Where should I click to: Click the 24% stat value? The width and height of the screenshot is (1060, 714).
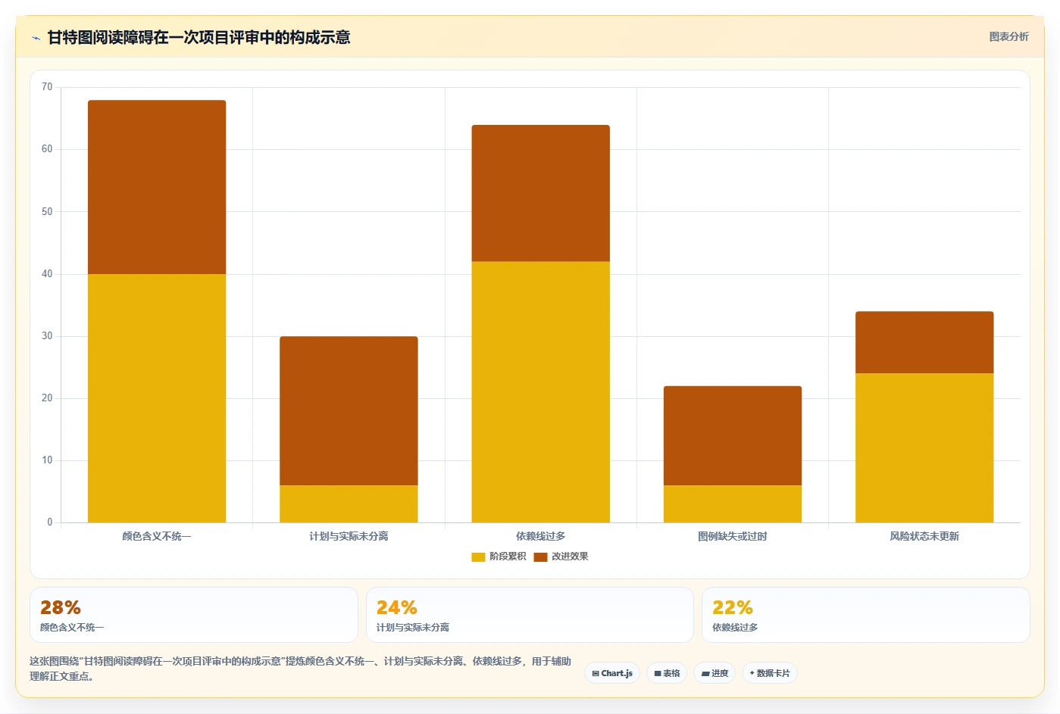pyautogui.click(x=397, y=608)
